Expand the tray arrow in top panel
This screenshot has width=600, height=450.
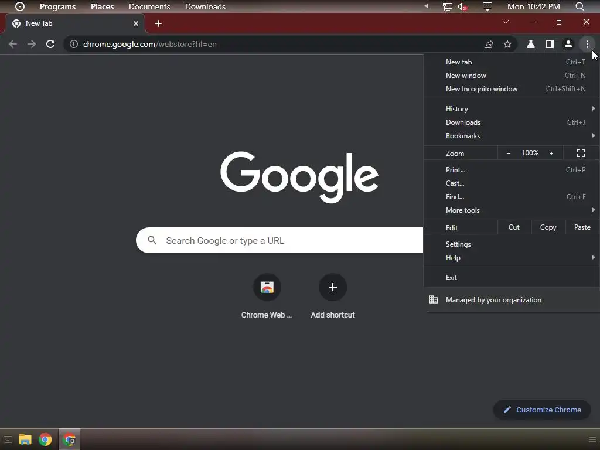click(426, 6)
